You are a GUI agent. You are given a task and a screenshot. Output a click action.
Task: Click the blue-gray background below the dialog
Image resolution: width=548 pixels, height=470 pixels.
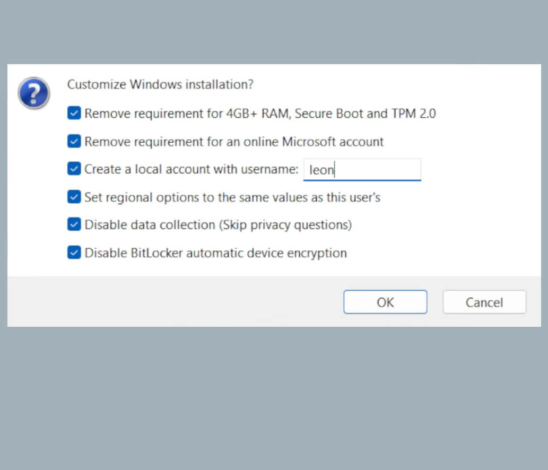pyautogui.click(x=274, y=398)
